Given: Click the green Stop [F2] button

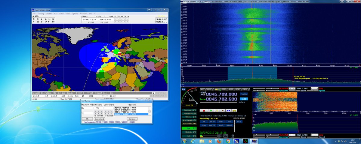Looking at the screenshot, I should pyautogui.click(x=189, y=128).
